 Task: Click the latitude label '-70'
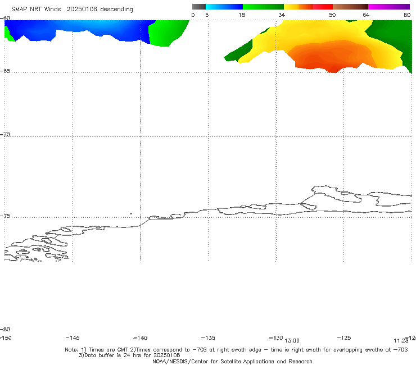coord(5,135)
